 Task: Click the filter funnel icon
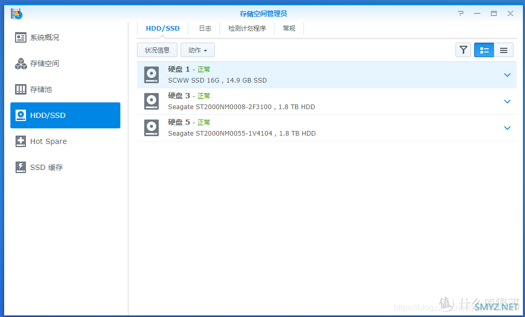tap(463, 50)
